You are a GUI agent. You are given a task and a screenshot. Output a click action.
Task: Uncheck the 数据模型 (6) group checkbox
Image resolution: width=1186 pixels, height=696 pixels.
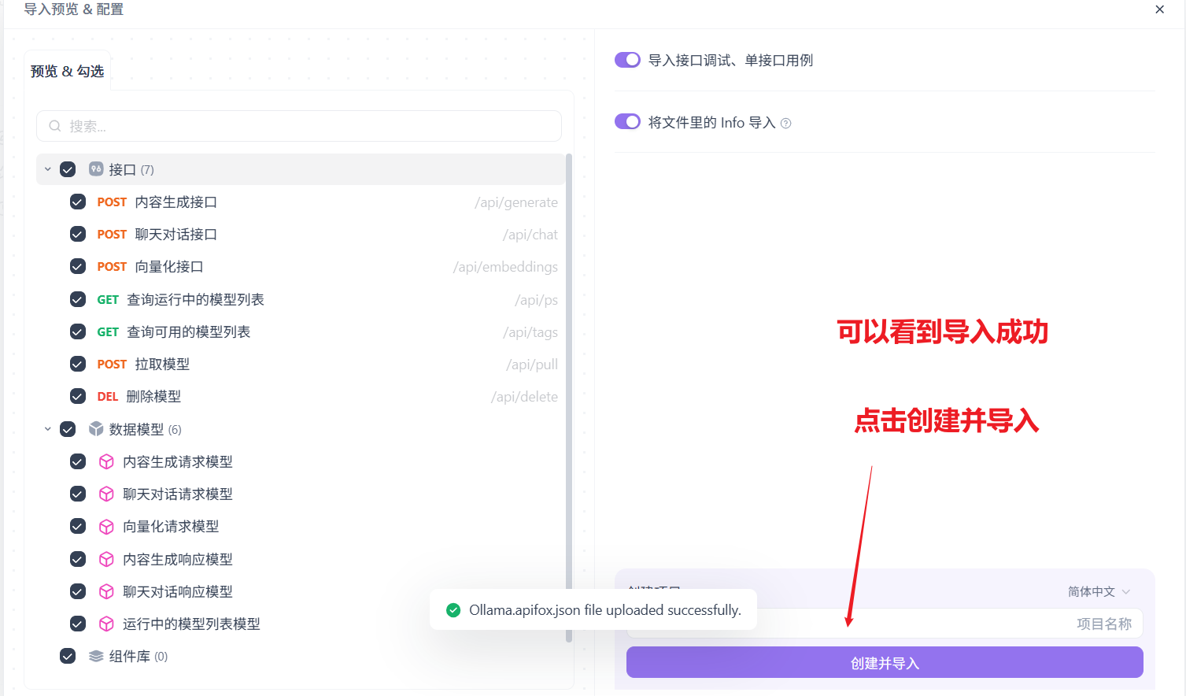[x=68, y=429]
